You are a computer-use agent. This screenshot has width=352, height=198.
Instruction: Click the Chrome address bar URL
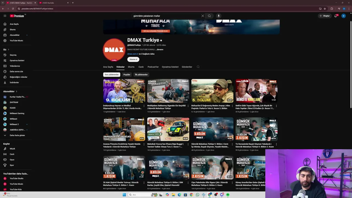coord(37,9)
